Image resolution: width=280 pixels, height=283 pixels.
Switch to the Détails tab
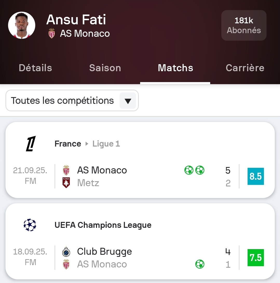click(35, 68)
